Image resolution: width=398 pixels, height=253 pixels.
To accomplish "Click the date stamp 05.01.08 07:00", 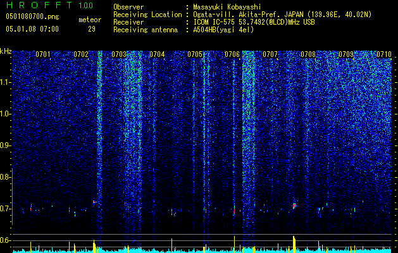I will [32, 29].
